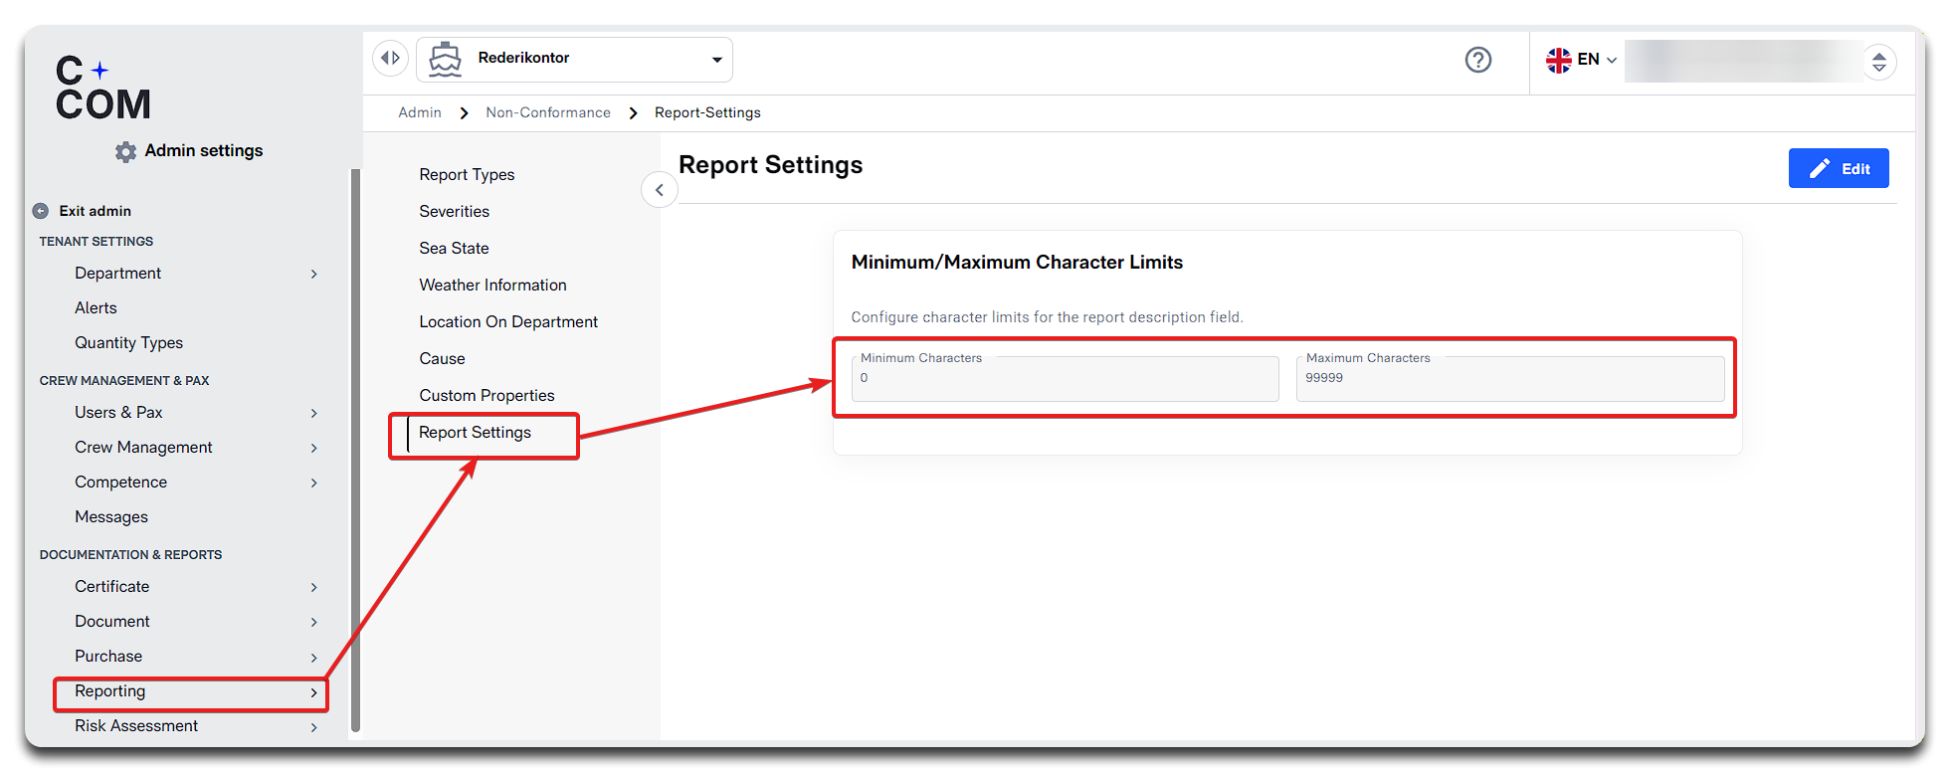Click the Minimum Characters input field
The width and height of the screenshot is (1950, 772).
[x=1065, y=379]
